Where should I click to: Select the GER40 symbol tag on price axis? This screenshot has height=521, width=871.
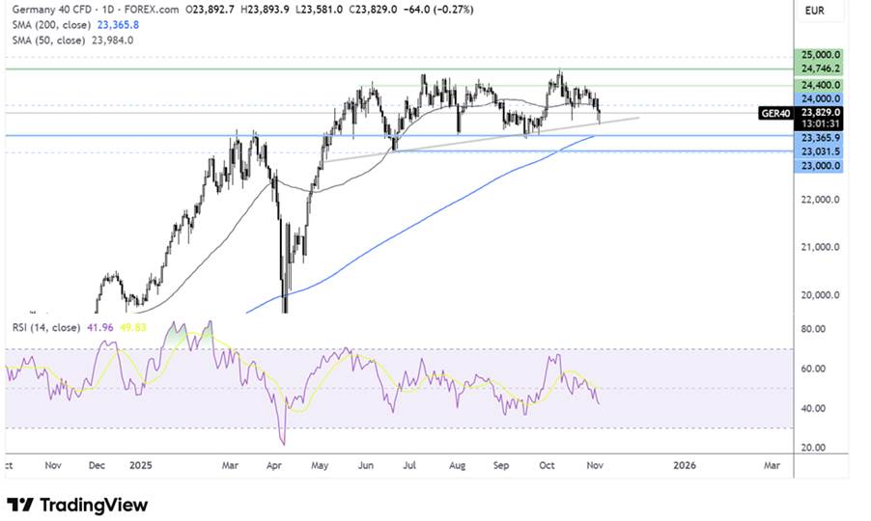coord(775,112)
